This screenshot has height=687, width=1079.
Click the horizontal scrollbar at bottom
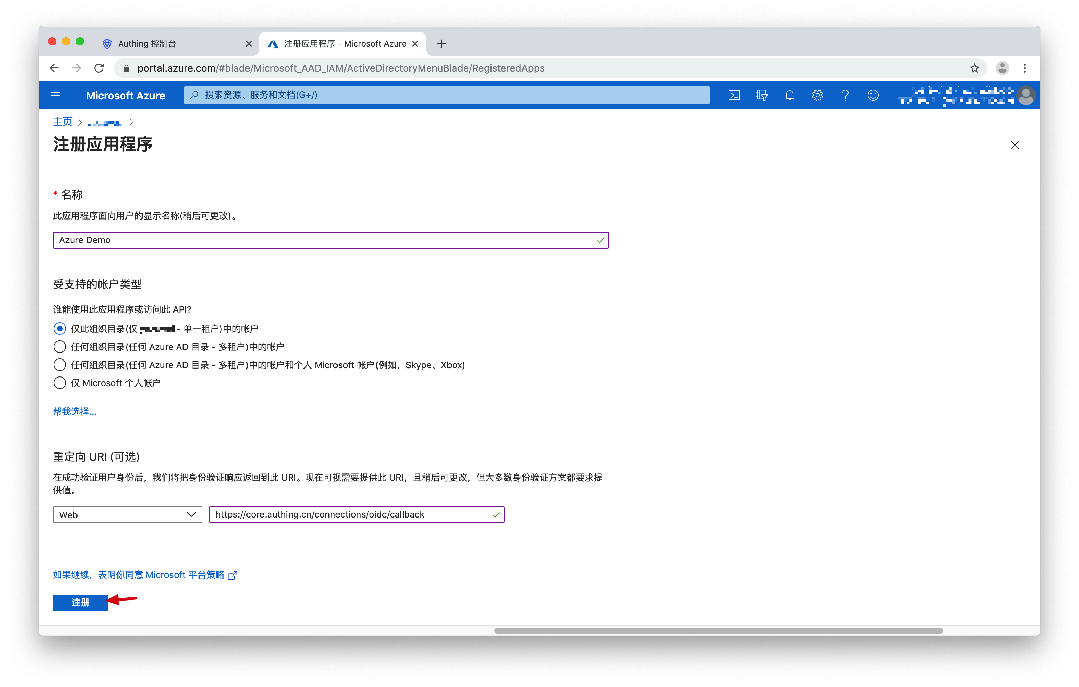point(718,631)
